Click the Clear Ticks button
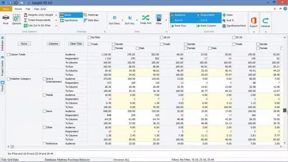Screen dimensions: 288x162 76,44
